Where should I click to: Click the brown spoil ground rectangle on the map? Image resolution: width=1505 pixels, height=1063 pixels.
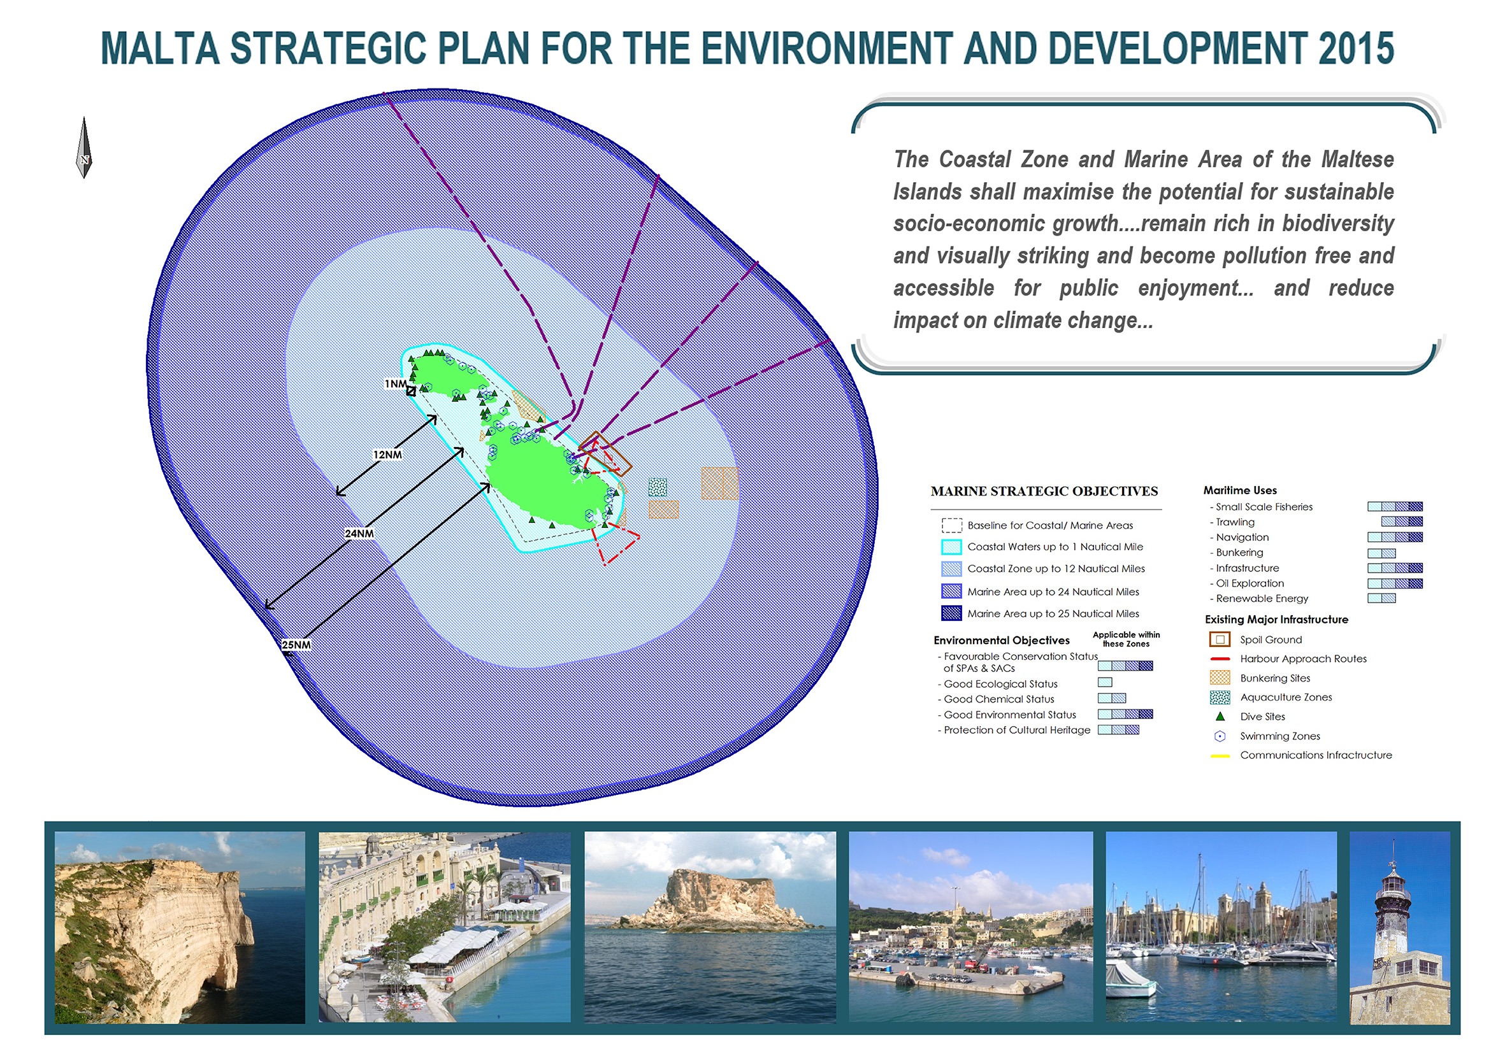(605, 453)
